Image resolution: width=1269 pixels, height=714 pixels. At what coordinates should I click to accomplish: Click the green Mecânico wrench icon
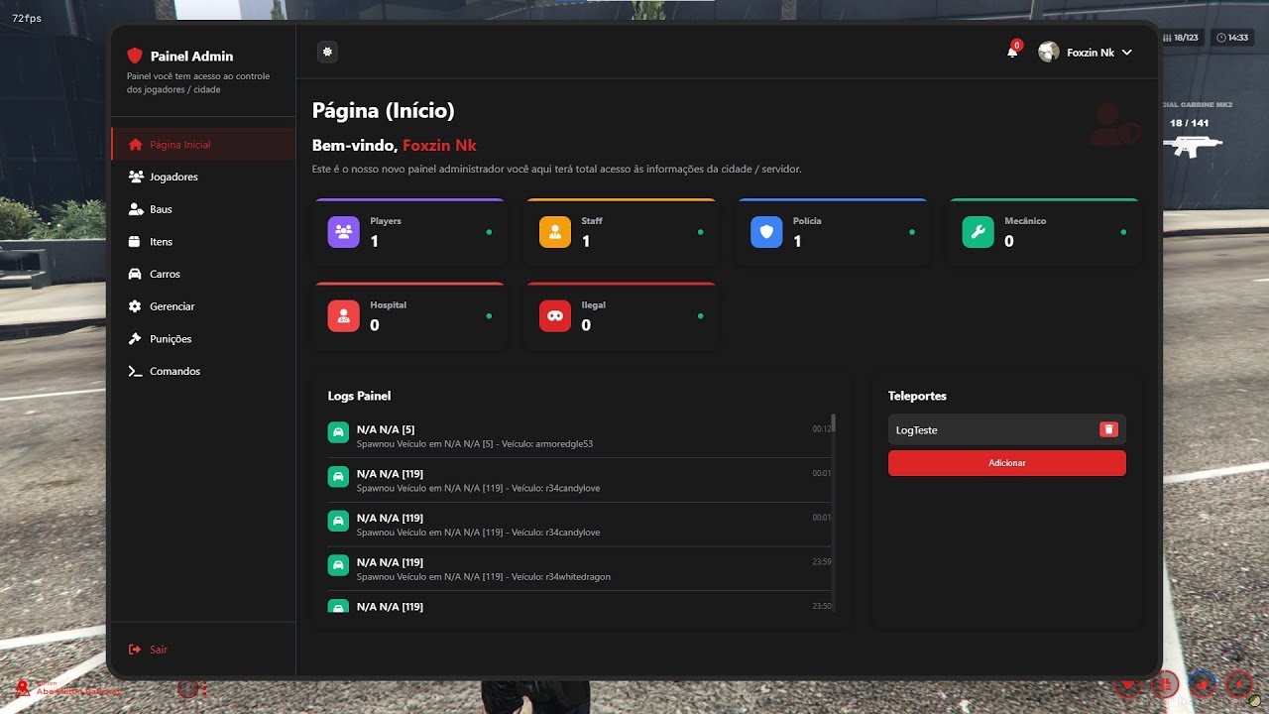(978, 232)
